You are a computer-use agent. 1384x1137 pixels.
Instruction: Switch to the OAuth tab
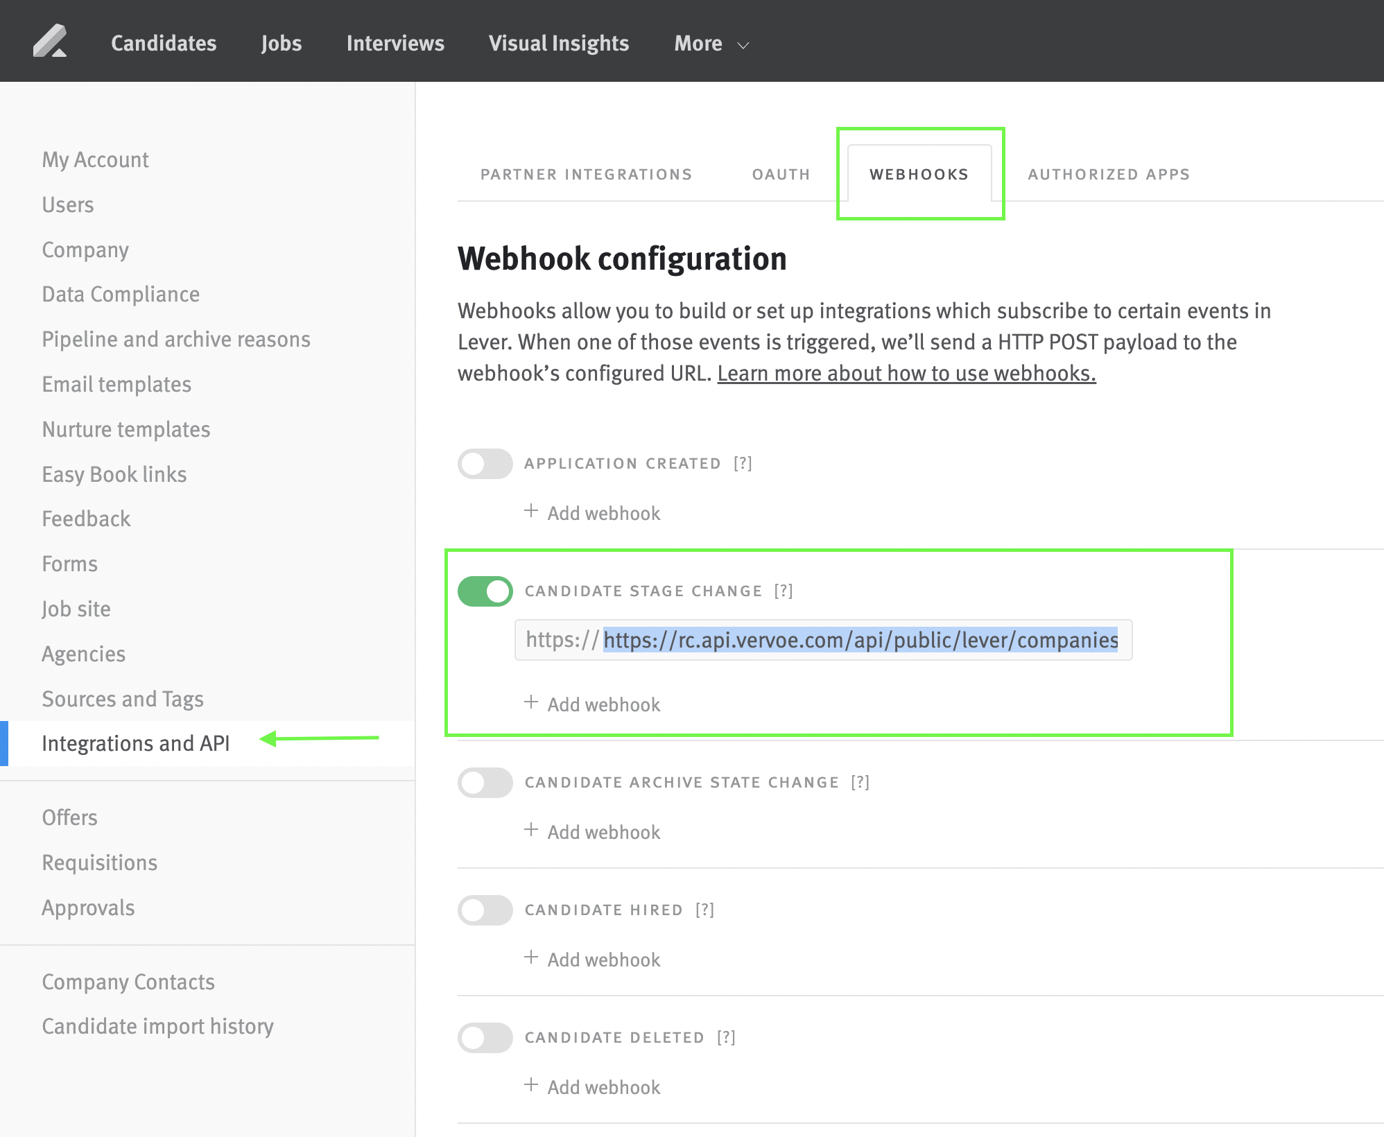click(x=781, y=174)
